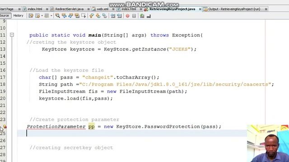Click the Uncomment code icon
This screenshot has width=289, height=162.
pyautogui.click(x=149, y=16)
